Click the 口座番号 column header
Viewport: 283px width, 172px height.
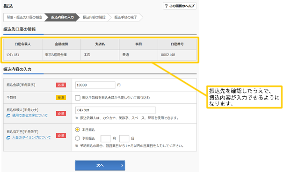tap(177, 44)
